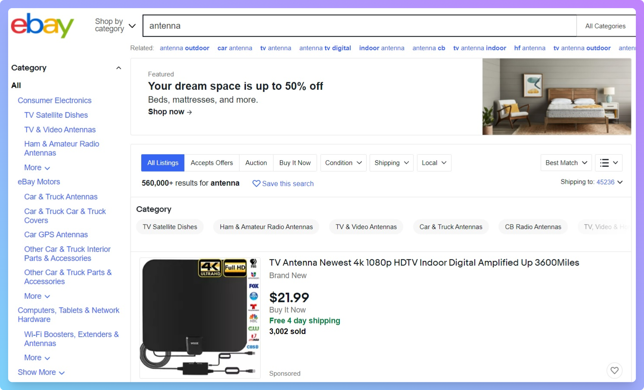Add TV antenna listing to watchlist heart
Viewport: 644px width, 390px height.
click(x=614, y=370)
